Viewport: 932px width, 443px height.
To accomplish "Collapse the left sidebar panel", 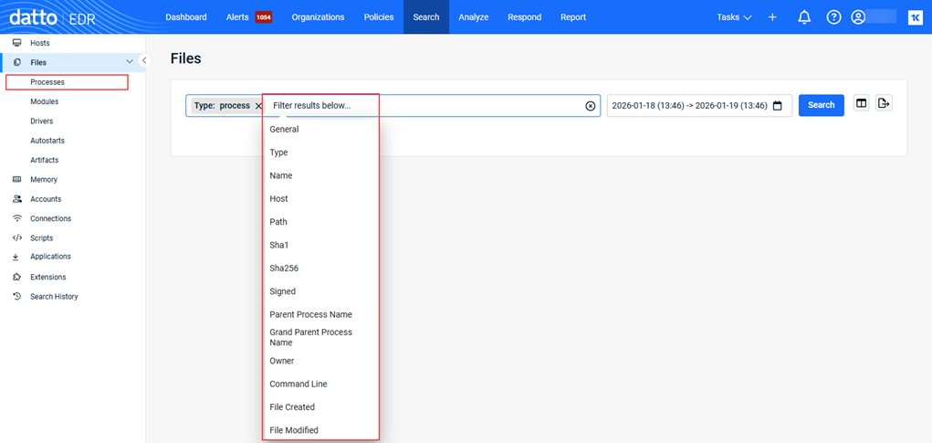I will [144, 61].
